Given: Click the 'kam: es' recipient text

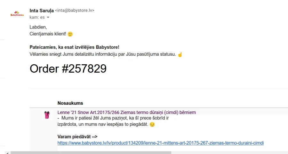Looking at the screenshot, I should pyautogui.click(x=37, y=18).
